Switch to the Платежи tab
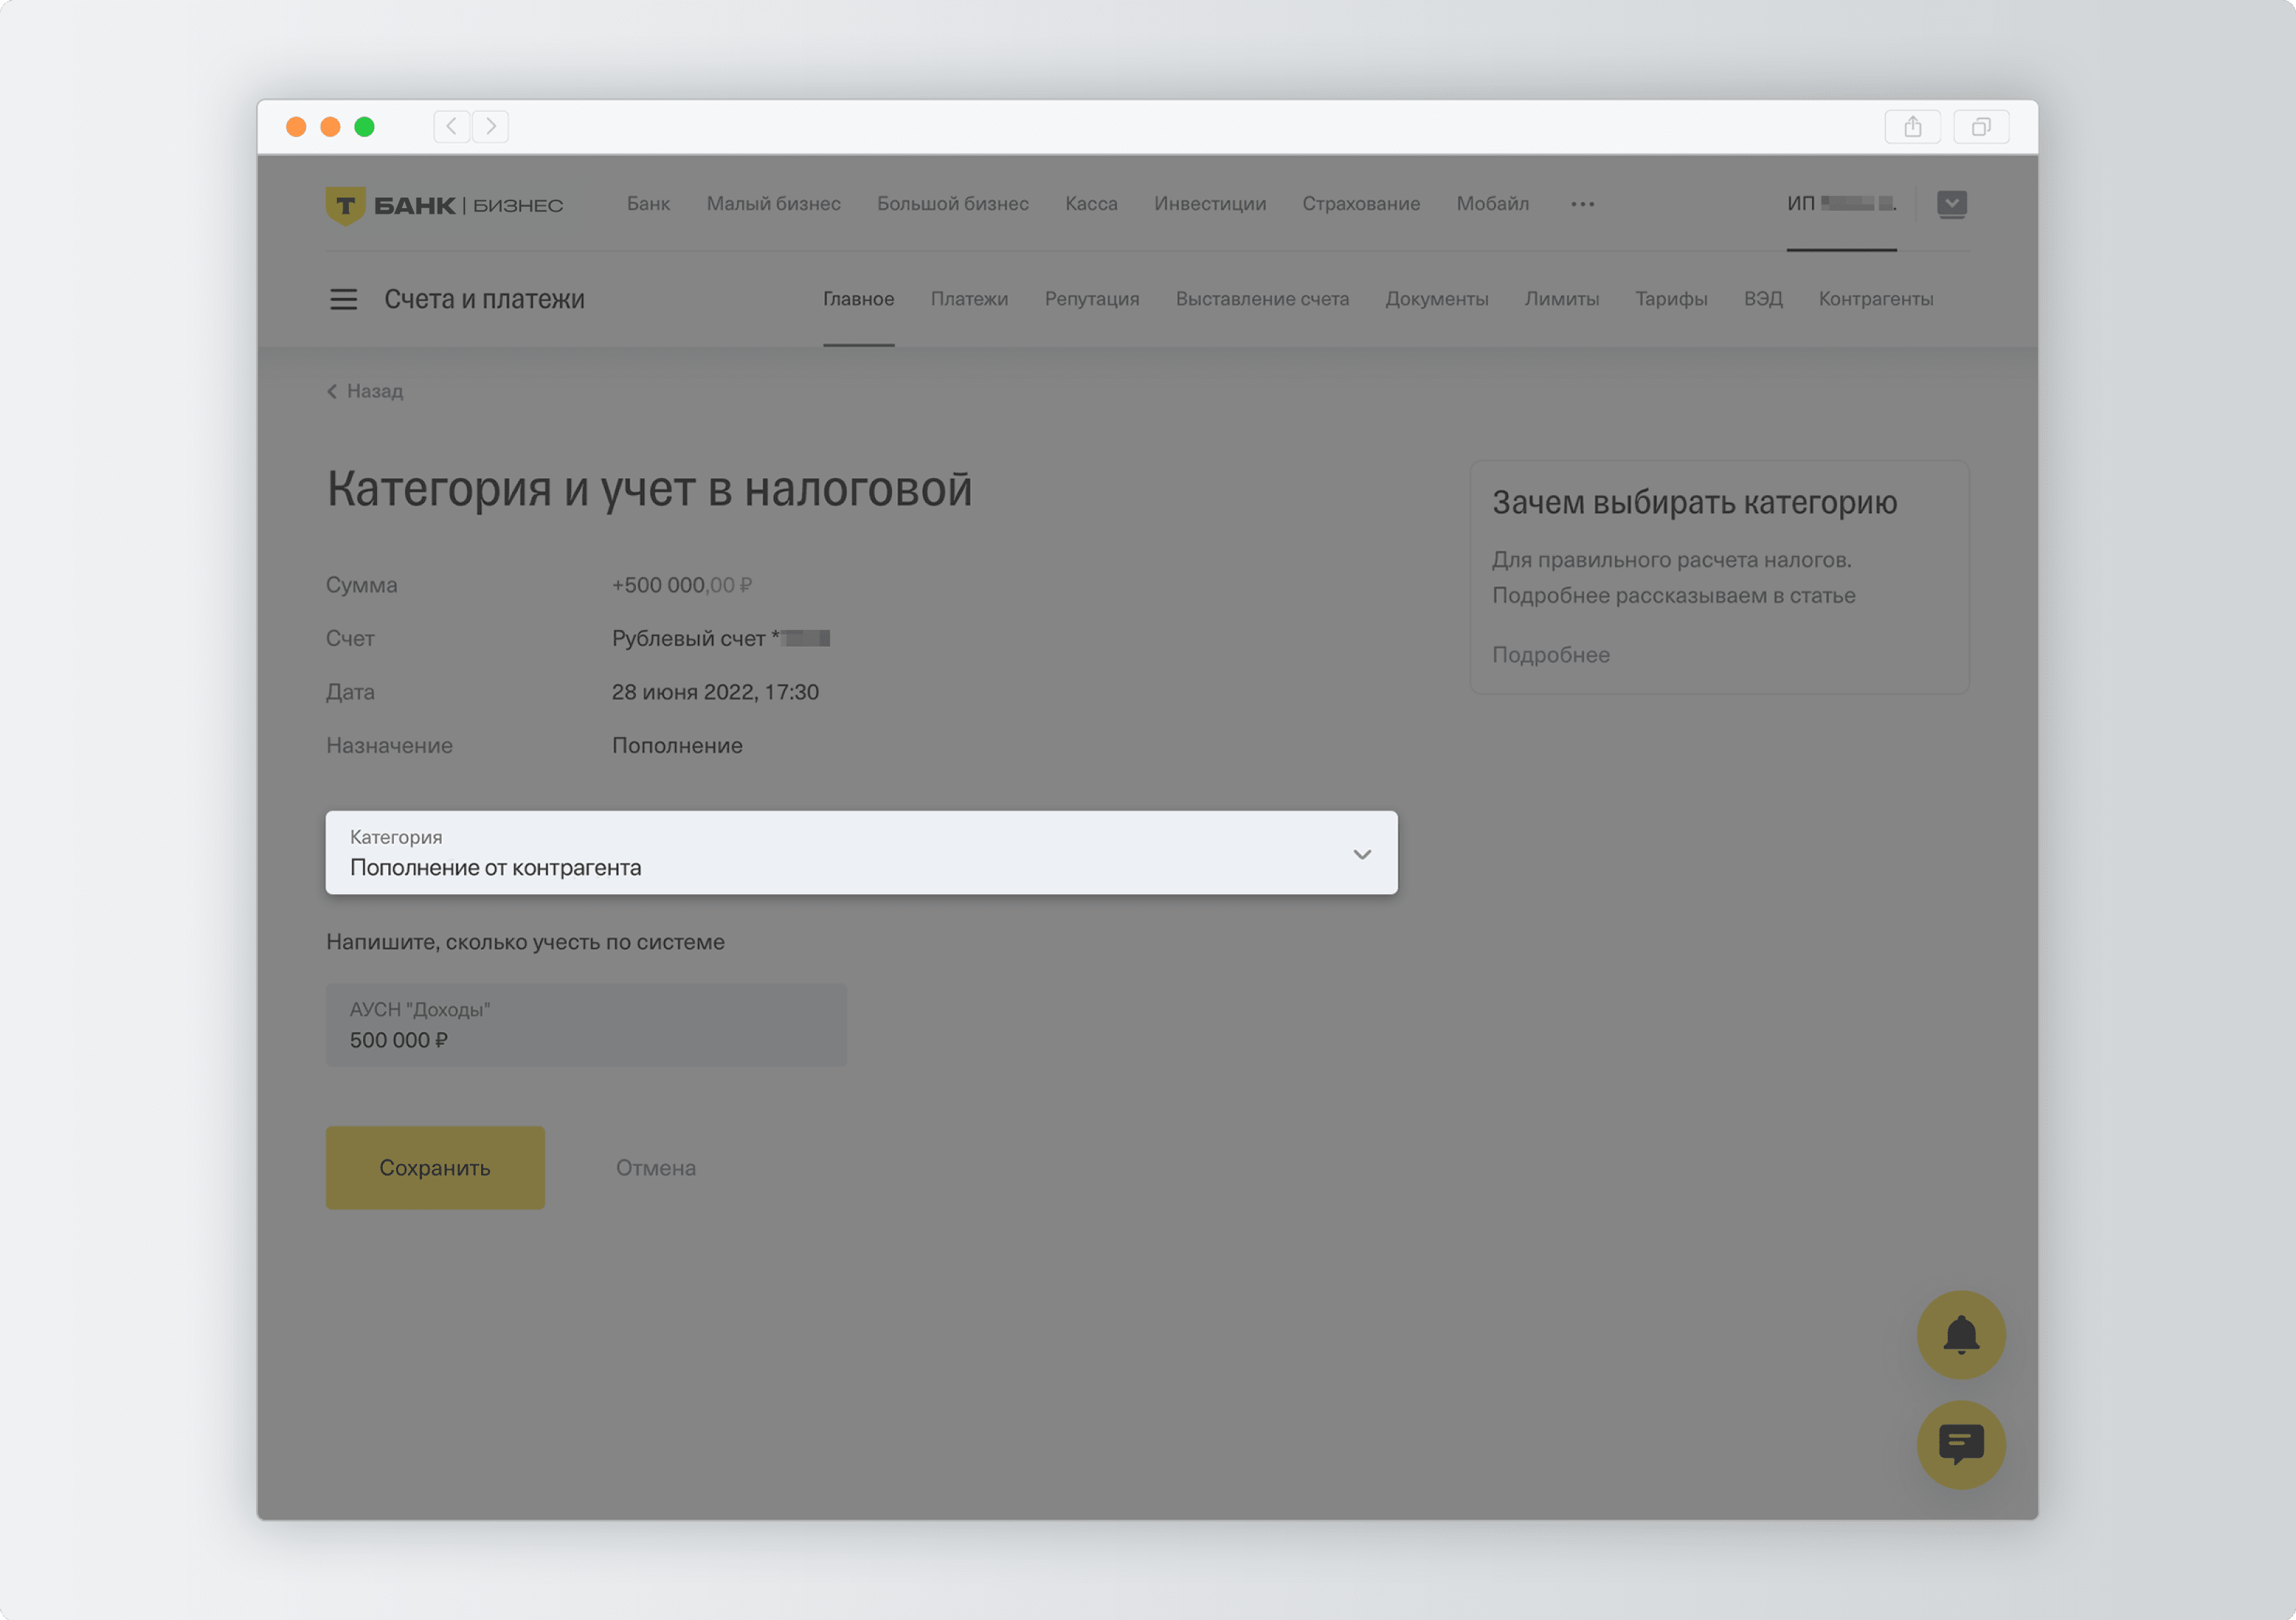The image size is (2296, 1620). coord(969,299)
